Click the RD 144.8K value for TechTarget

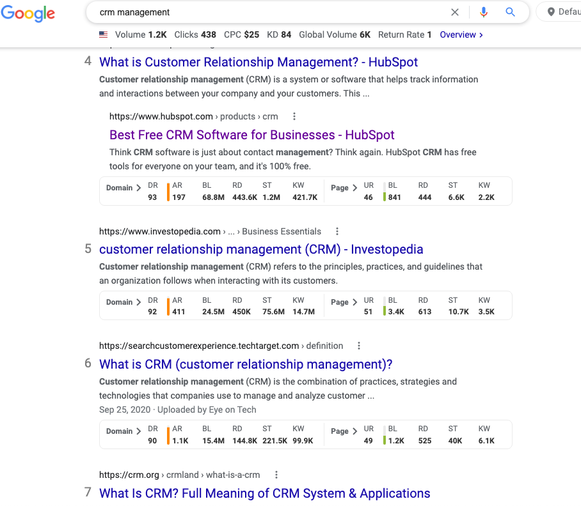click(244, 441)
